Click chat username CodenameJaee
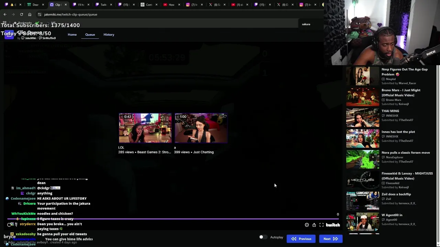Image resolution: width=440 pixels, height=247 pixels. point(23,199)
